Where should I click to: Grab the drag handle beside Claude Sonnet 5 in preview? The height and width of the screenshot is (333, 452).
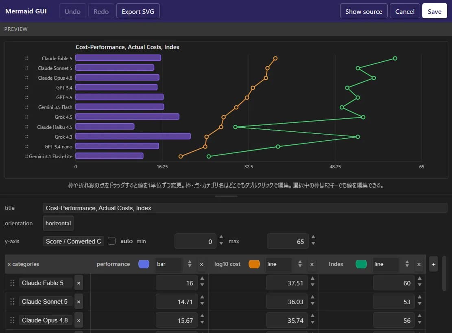tap(27, 68)
